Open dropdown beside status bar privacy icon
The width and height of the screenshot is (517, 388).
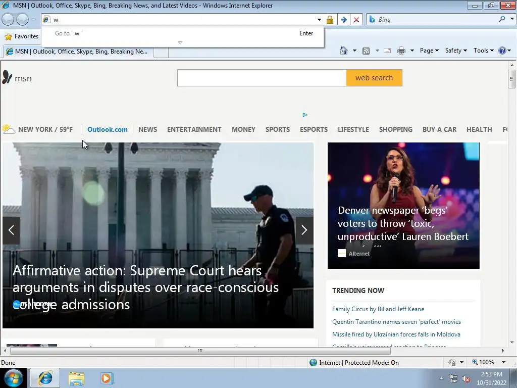(461, 362)
